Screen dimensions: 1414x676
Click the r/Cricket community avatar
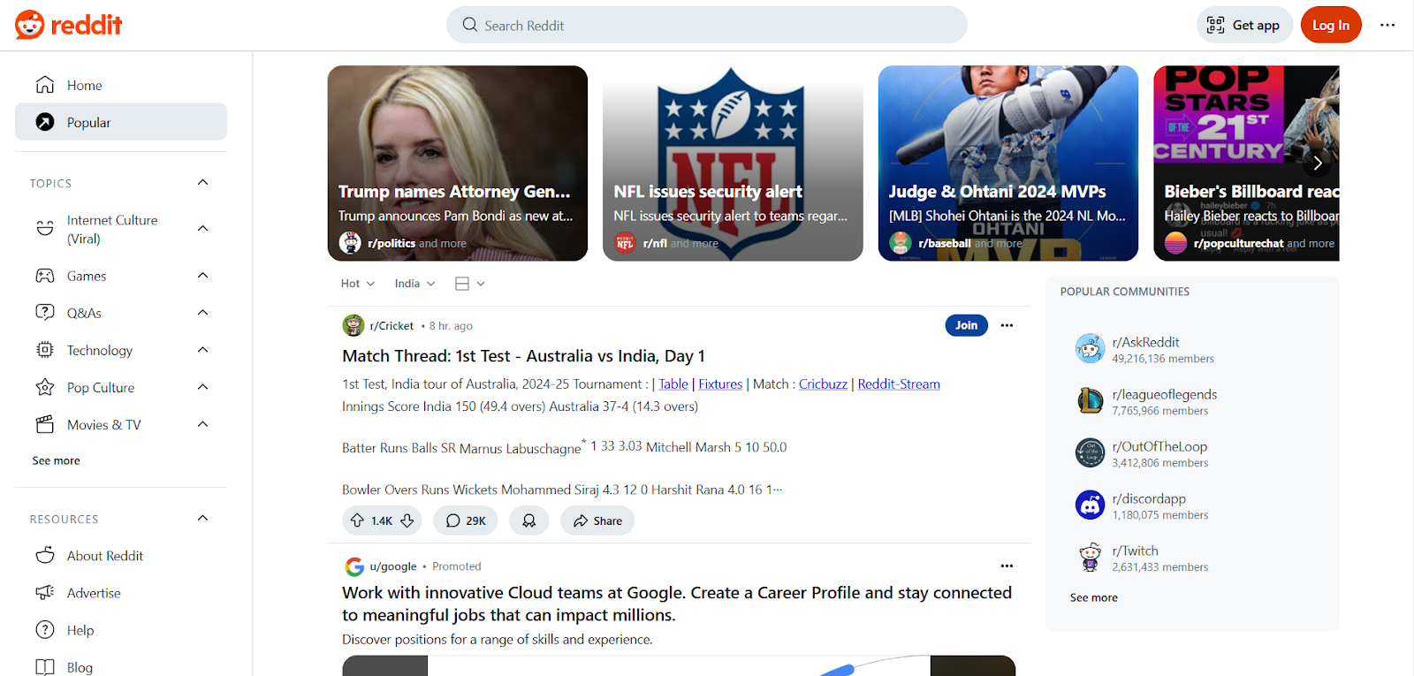[353, 325]
